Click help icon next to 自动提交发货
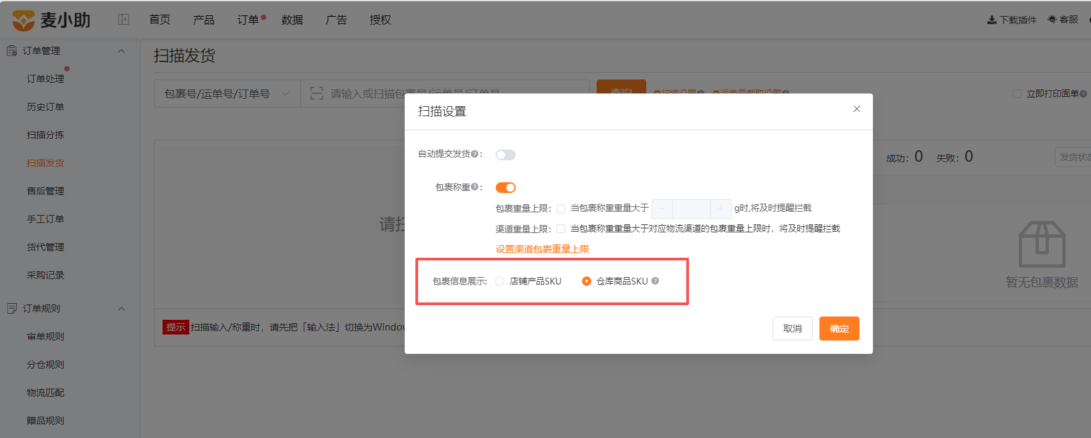This screenshot has width=1091, height=438. click(x=474, y=154)
